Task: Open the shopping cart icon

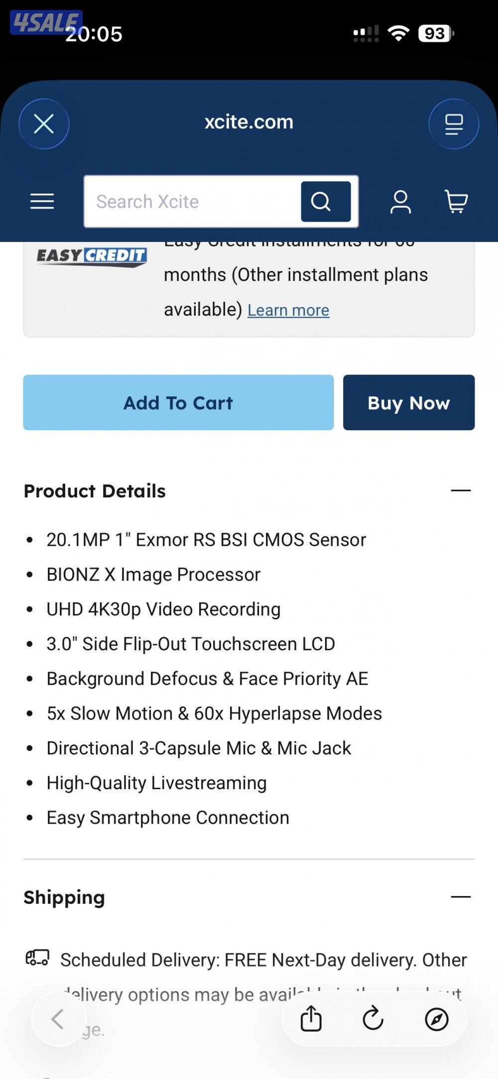Action: (455, 202)
